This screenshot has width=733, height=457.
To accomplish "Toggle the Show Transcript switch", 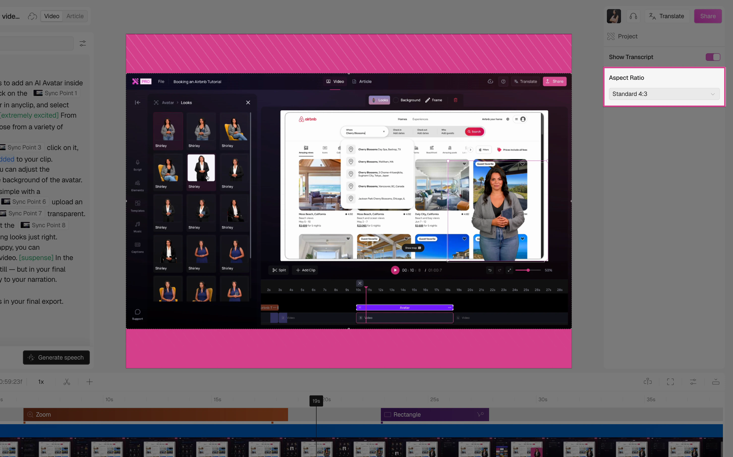I will coord(713,57).
